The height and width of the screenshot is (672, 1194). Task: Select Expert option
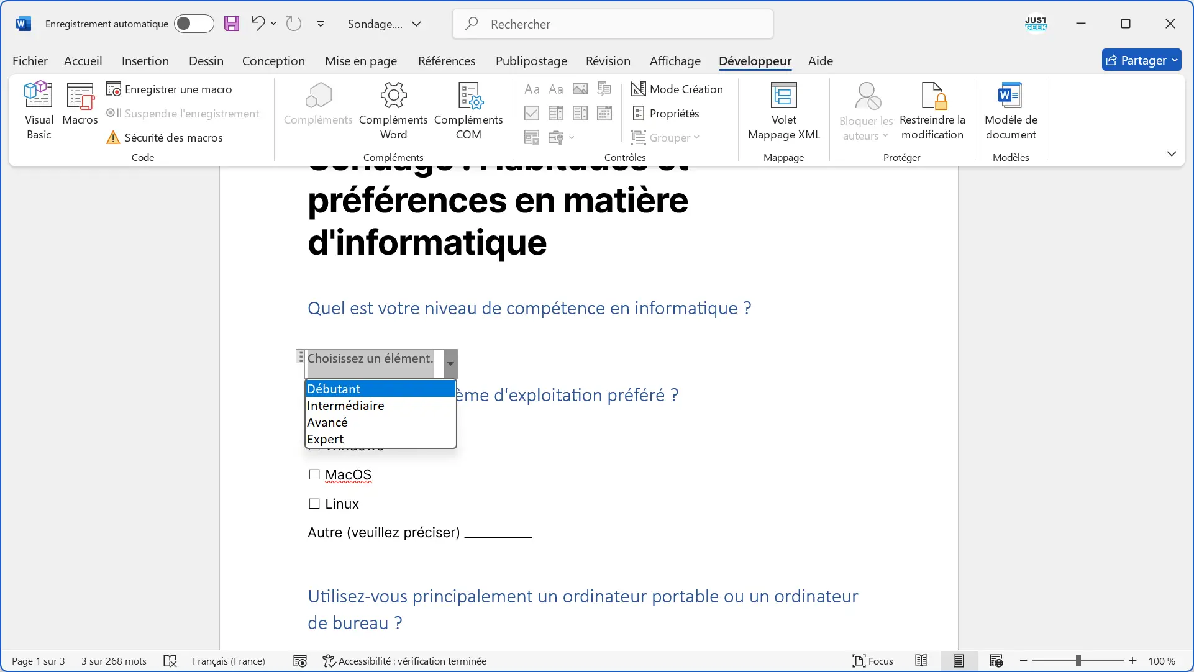point(381,439)
